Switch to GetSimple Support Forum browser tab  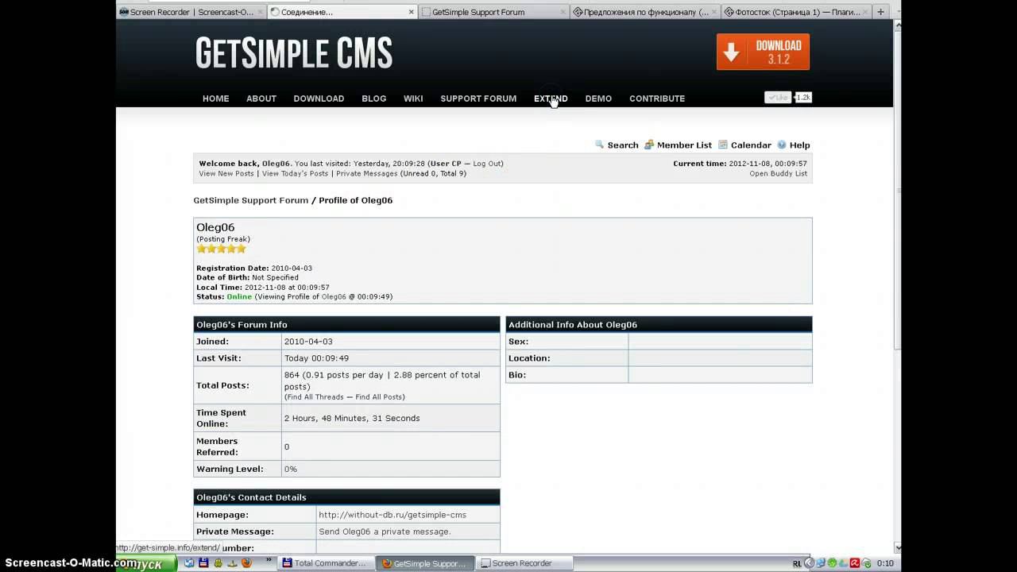493,12
